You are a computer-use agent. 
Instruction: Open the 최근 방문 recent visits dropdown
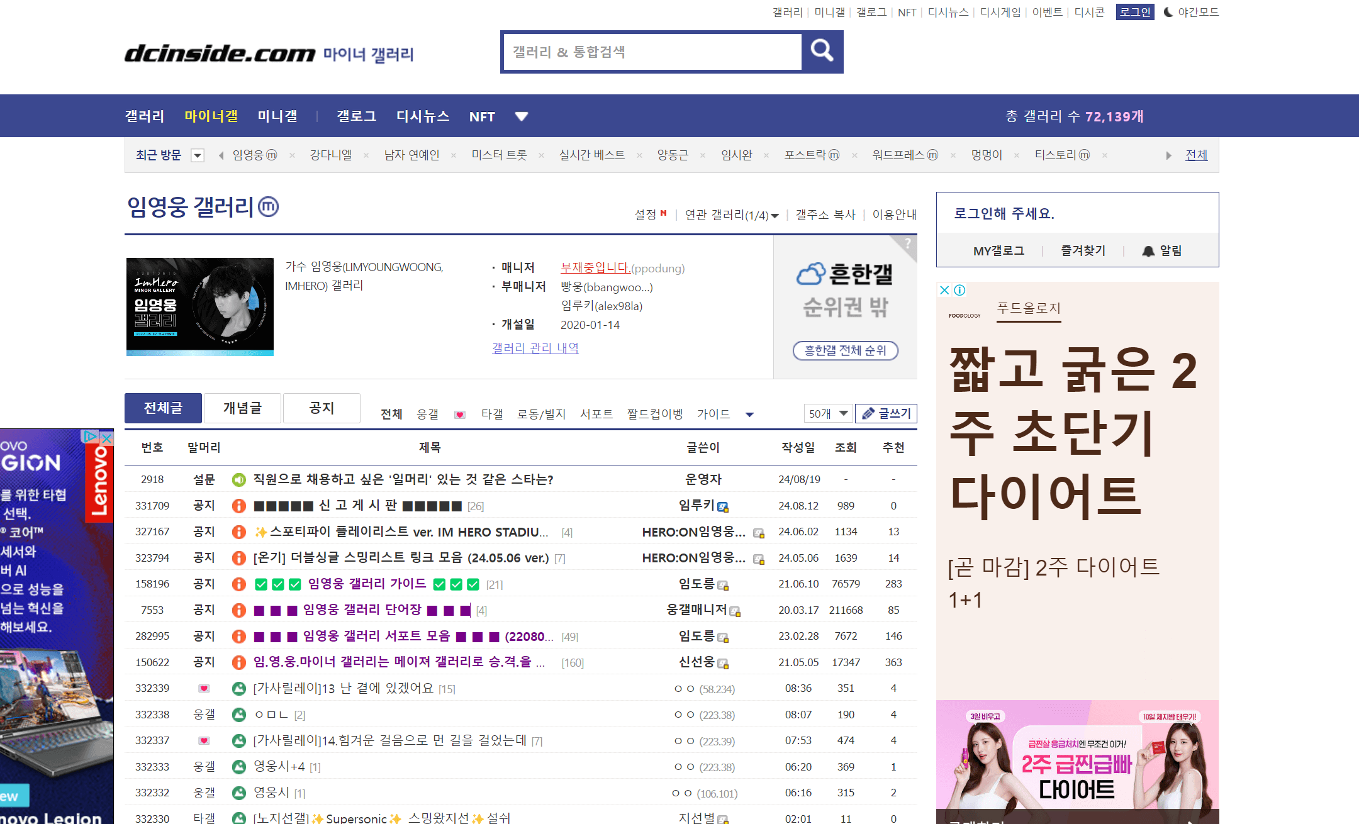click(197, 155)
